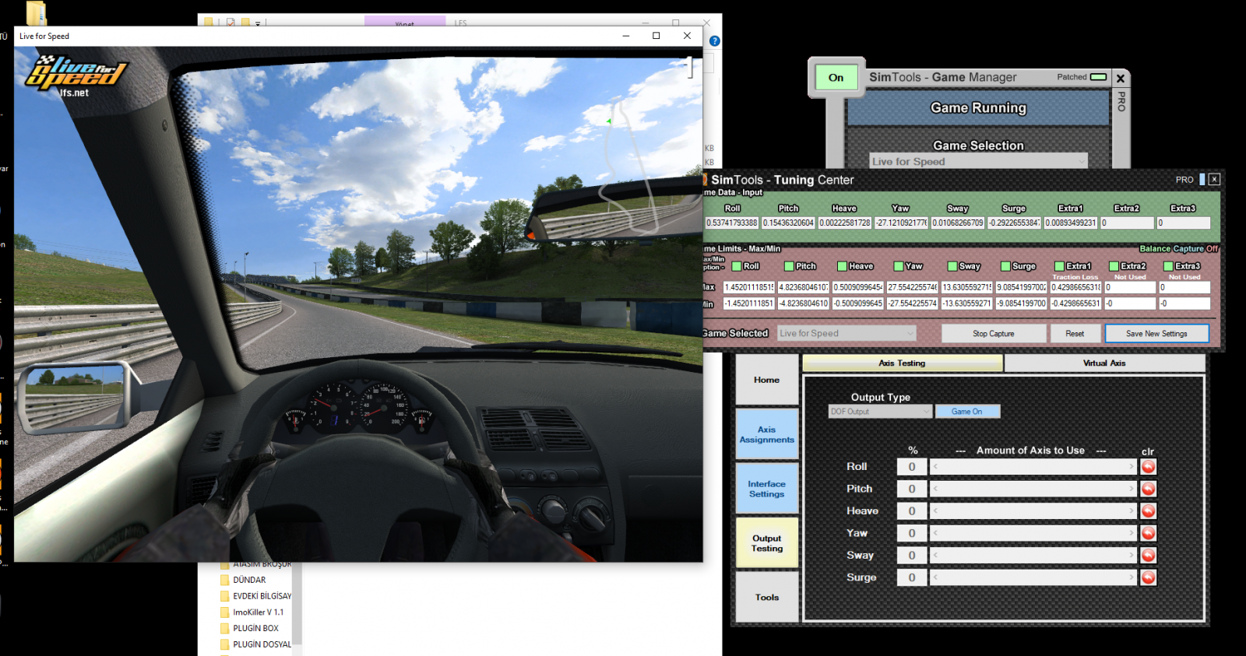Viewport: 1246px width, 656px height.
Task: Open the Home section
Action: (767, 380)
